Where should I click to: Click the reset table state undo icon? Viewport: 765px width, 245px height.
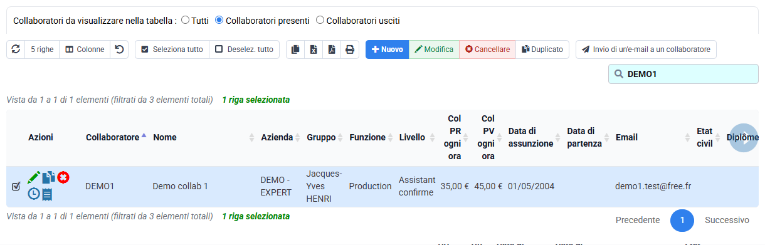pos(120,50)
